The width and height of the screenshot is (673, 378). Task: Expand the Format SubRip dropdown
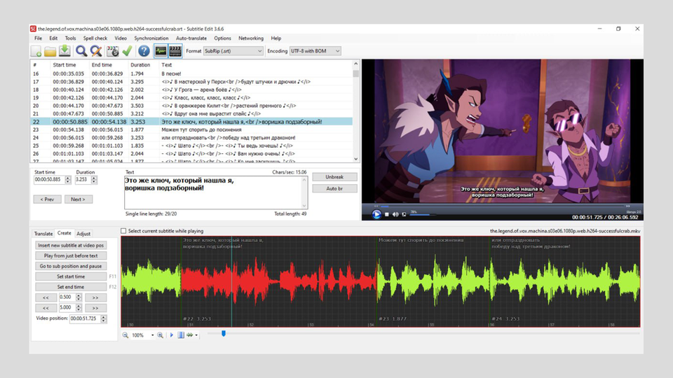259,51
